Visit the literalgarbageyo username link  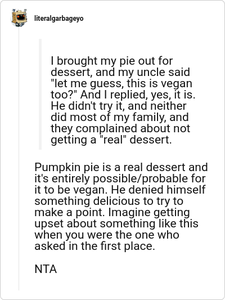pos(59,19)
